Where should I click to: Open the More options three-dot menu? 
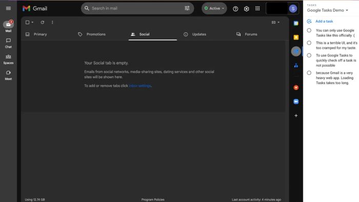(x=52, y=22)
